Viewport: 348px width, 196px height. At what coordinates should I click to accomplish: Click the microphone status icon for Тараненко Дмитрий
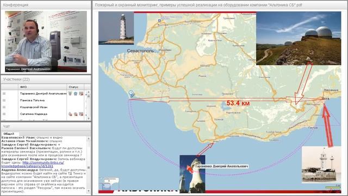coord(70,94)
